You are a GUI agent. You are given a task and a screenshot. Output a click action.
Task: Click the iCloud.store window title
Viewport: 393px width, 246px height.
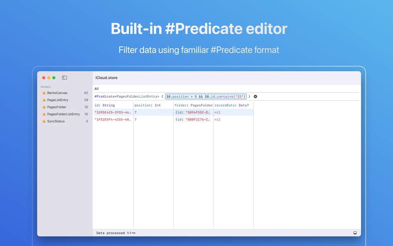[106, 78]
